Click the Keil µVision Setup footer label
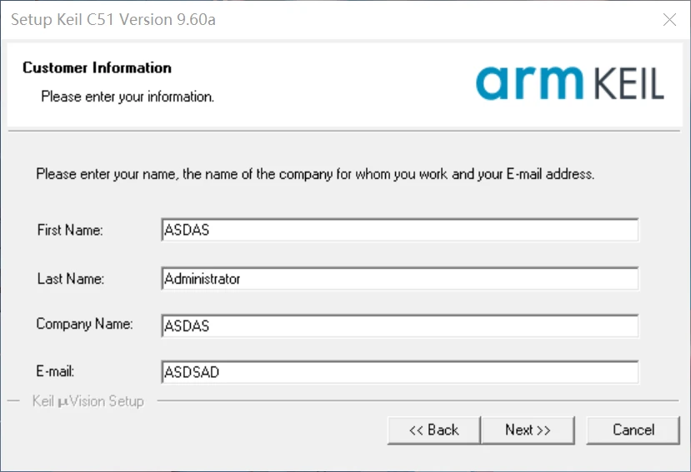Image resolution: width=691 pixels, height=472 pixels. tap(88, 401)
